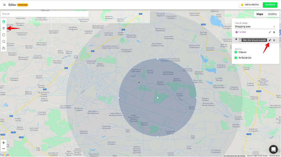The image size is (281, 157).
Task: Select the hand pan tool
Action: (x=4, y=22)
